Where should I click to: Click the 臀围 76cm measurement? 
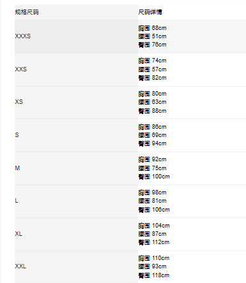click(x=152, y=45)
